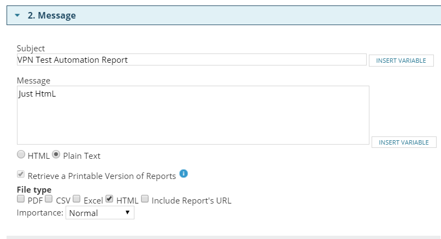Insert variable into the Subject field

pyautogui.click(x=401, y=61)
